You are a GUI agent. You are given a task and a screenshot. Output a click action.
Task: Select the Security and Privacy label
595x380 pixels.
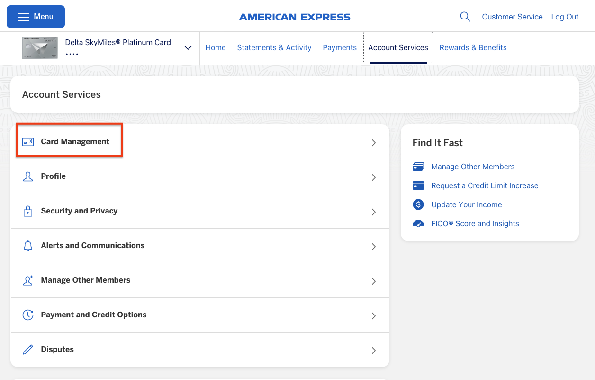pyautogui.click(x=79, y=211)
